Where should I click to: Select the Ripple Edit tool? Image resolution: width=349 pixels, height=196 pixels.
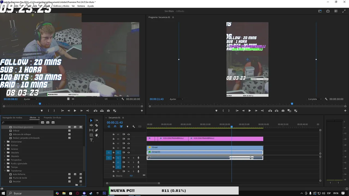point(91,125)
